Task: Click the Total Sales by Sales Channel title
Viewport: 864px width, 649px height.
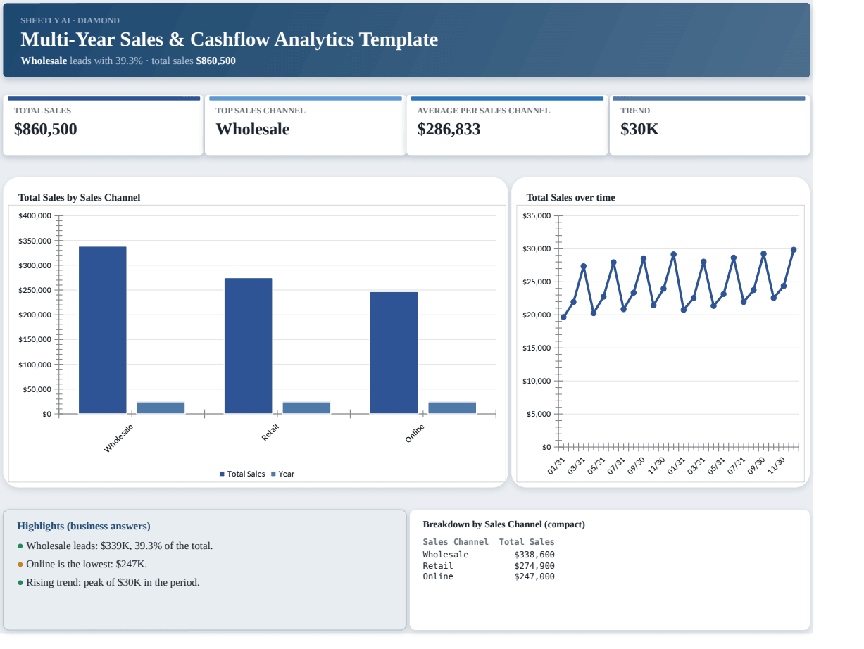Action: 80,198
